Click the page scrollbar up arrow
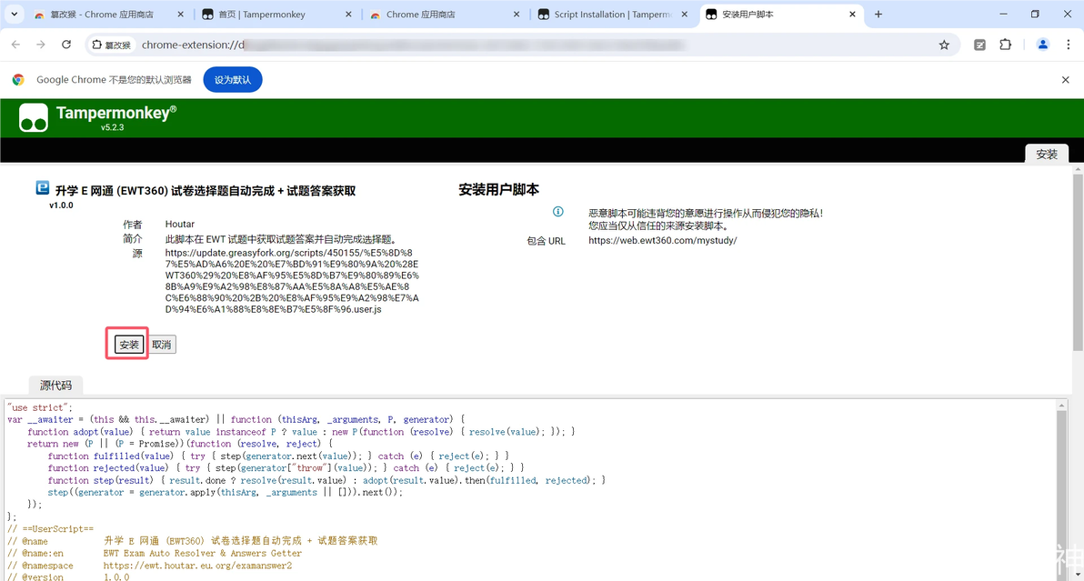The image size is (1084, 581). click(1078, 168)
